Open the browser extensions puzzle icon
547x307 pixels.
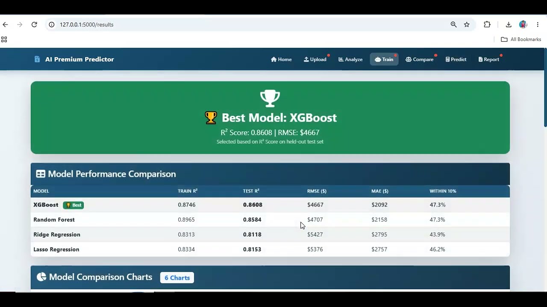487,25
